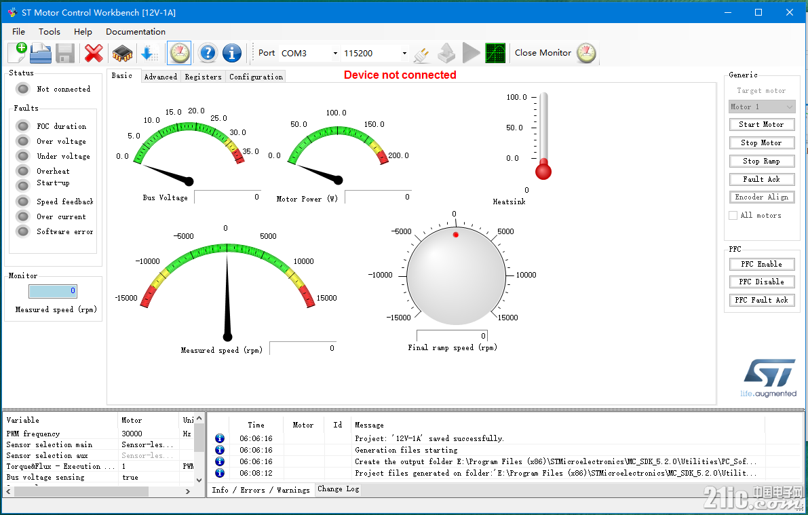This screenshot has height=515, width=808.
Task: Click the Motor Power (W) value field
Action: (378, 197)
